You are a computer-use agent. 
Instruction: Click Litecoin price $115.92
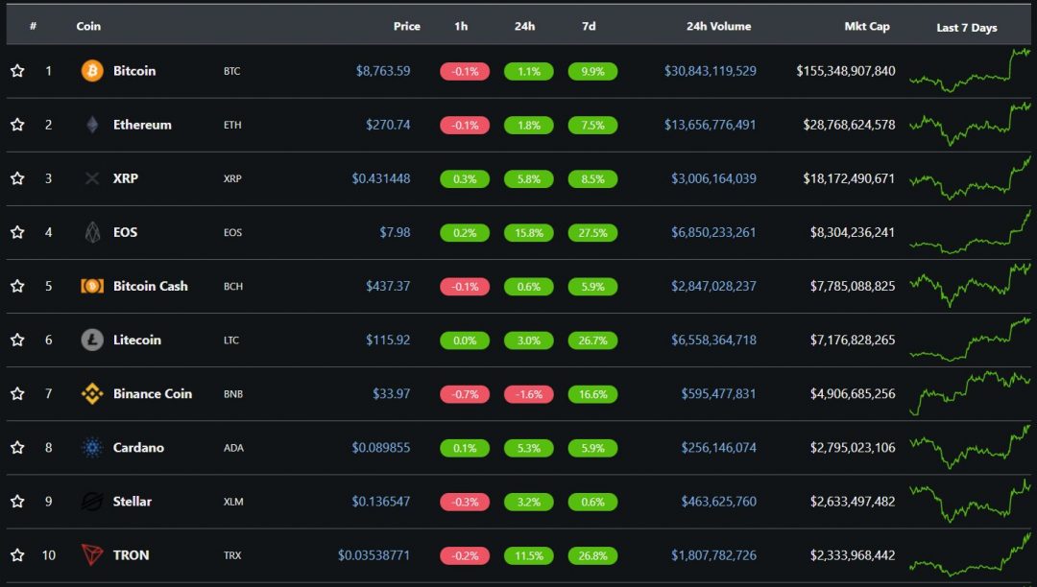click(x=388, y=340)
